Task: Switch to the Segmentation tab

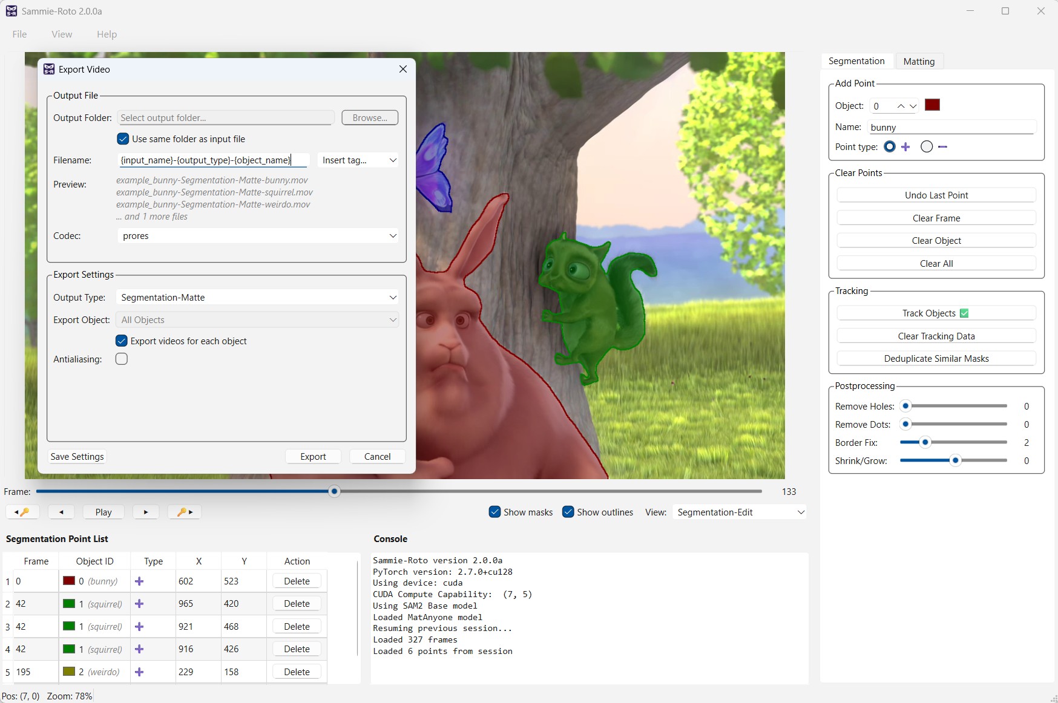Action: 856,61
